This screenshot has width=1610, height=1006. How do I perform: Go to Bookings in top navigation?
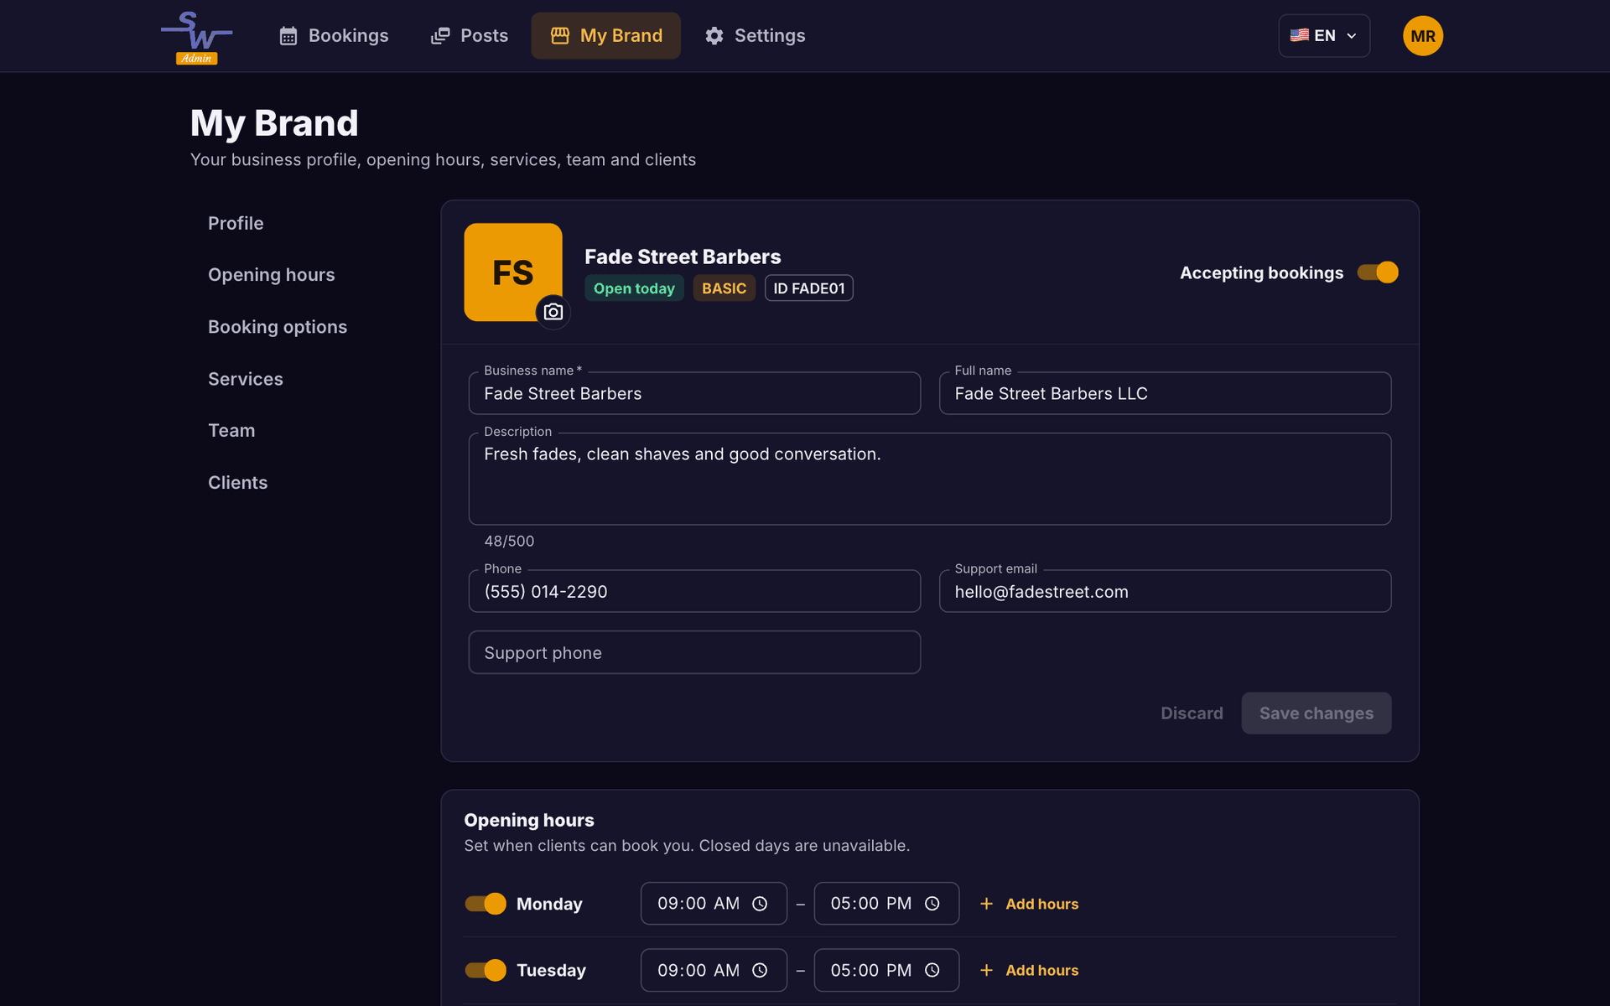[334, 36]
